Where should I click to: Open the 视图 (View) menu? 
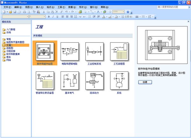[29, 7]
